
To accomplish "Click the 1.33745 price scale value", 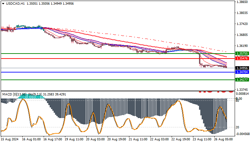I will point(242,89).
